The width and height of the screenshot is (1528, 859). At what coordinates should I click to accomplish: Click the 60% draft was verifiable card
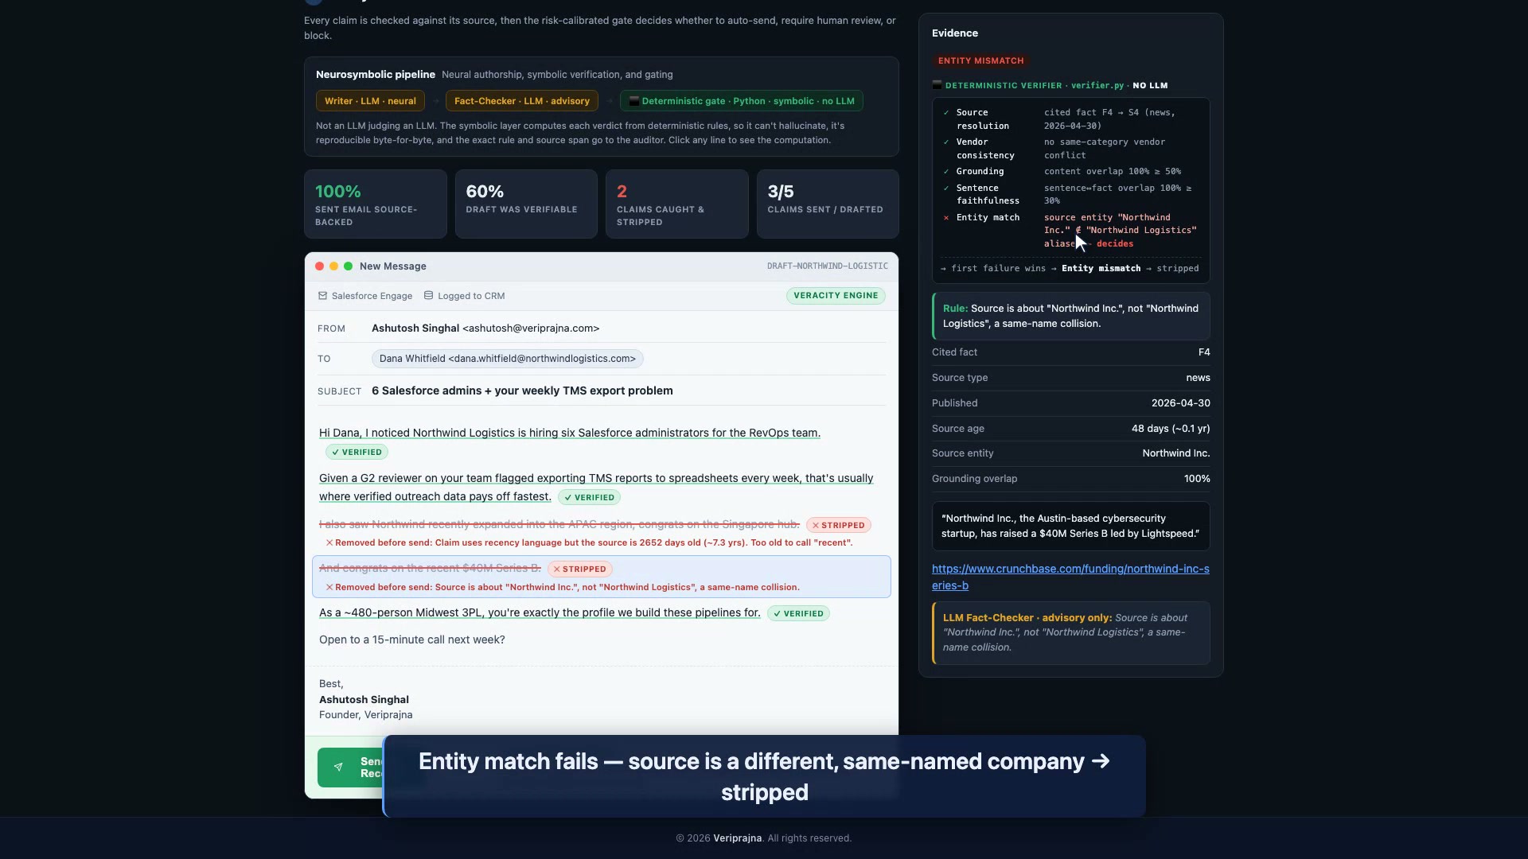point(526,204)
